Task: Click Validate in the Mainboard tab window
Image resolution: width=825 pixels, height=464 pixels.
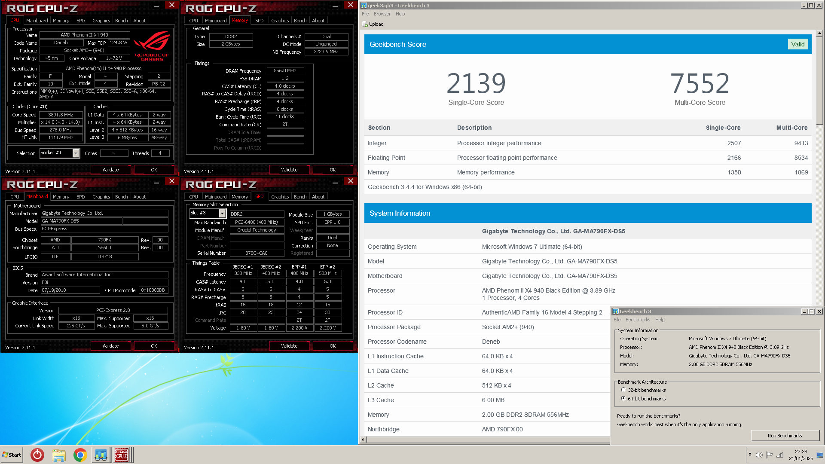Action: pyautogui.click(x=110, y=346)
